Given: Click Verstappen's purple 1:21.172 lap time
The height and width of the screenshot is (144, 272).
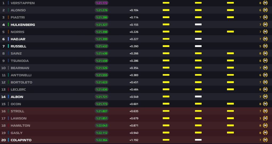Looking at the screenshot, I should coord(101,3).
